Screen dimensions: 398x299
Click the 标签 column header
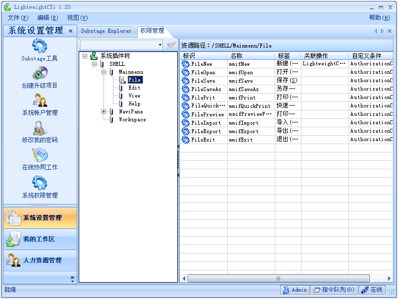click(x=288, y=56)
